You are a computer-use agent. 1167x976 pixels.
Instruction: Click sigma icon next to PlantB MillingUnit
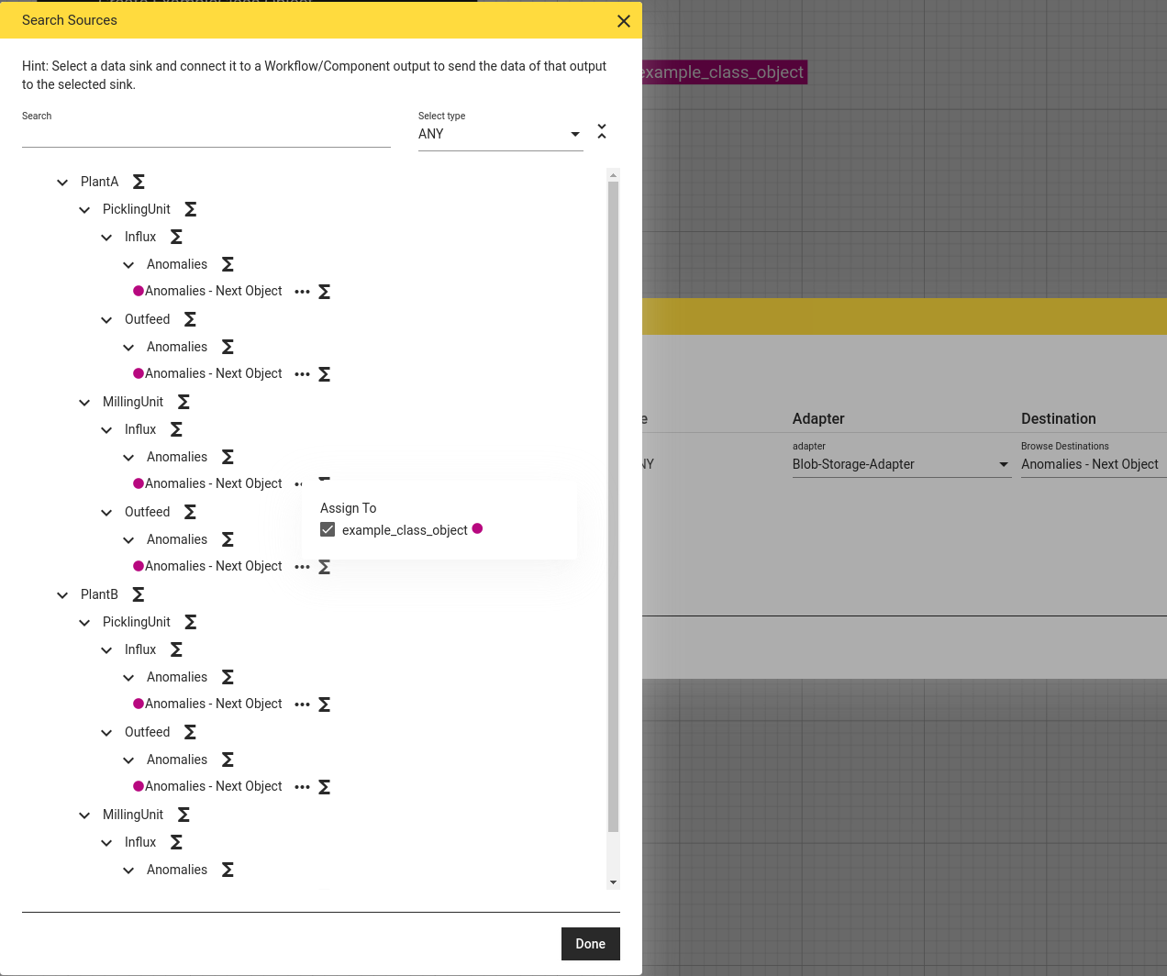pos(183,815)
